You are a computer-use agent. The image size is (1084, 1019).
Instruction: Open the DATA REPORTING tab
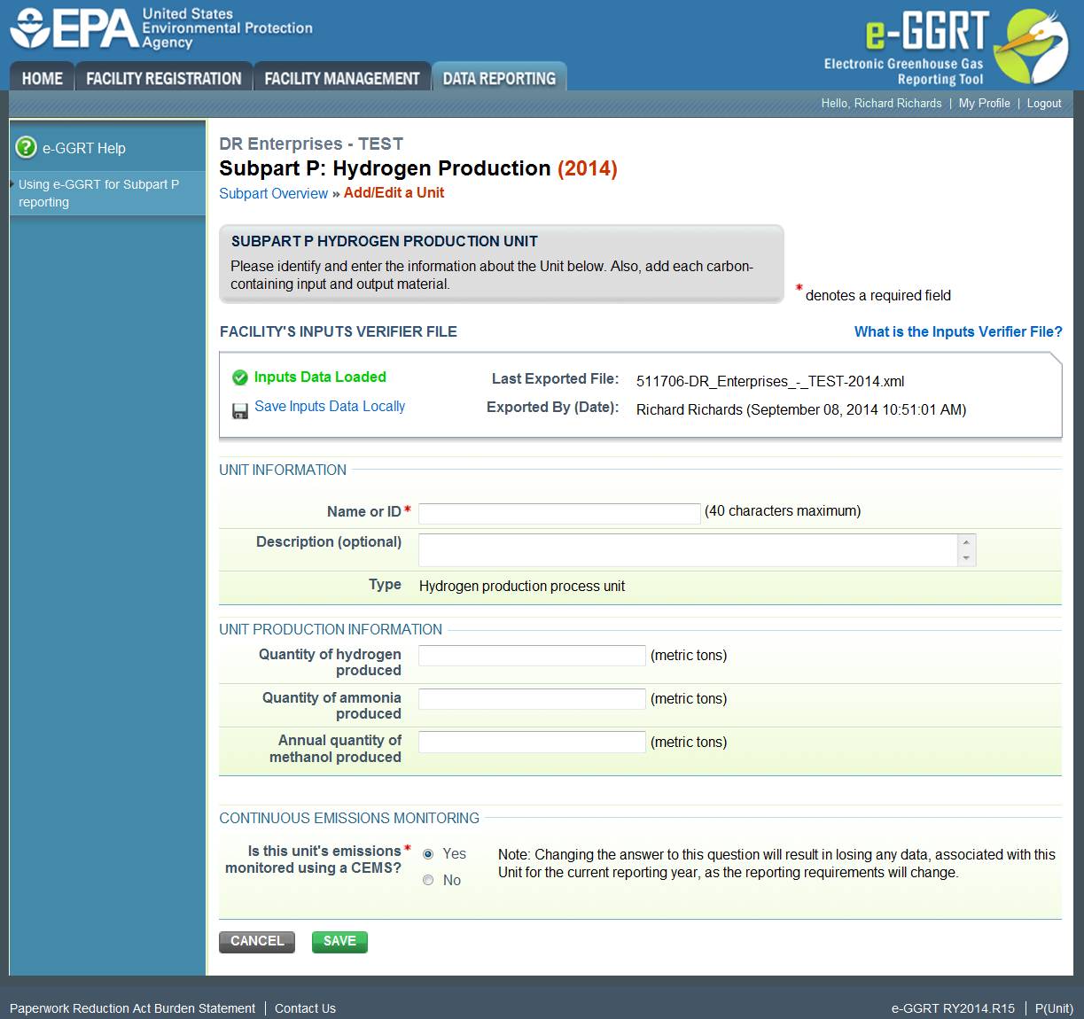tap(499, 78)
